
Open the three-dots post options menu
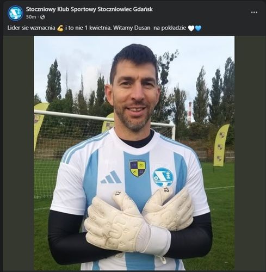pos(254,13)
